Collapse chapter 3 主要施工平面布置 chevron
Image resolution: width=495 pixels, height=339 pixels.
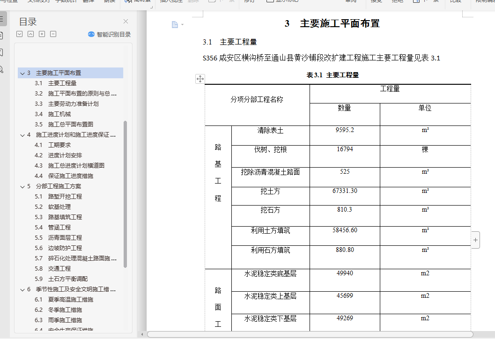pos(22,73)
